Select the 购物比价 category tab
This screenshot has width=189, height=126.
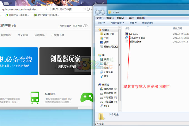(x=6, y=35)
